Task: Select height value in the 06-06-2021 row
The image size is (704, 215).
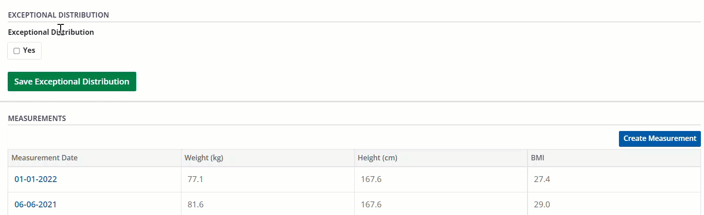Action: pos(371,205)
